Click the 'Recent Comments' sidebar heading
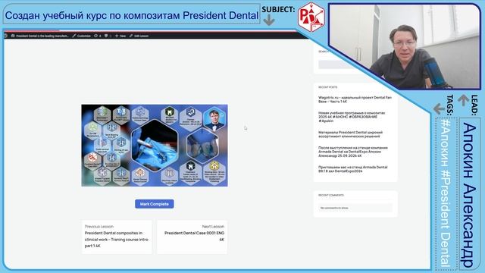 (x=331, y=196)
